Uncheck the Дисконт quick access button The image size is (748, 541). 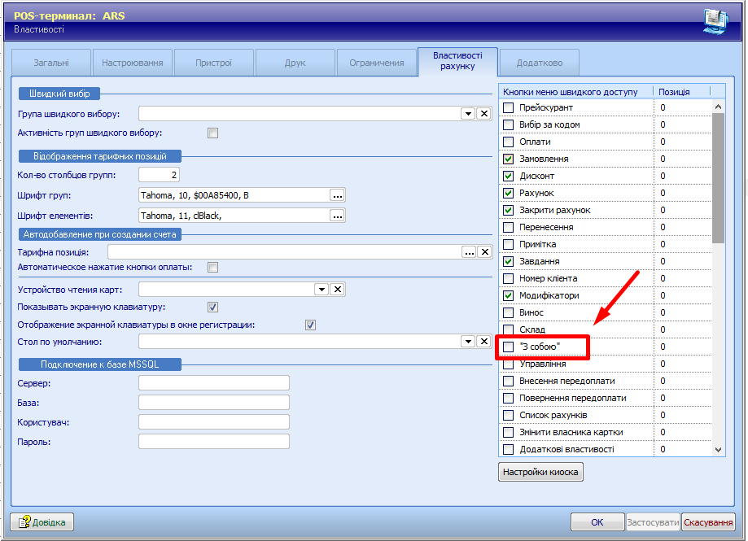[x=509, y=176]
